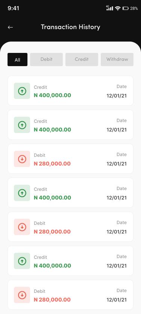Switch to the Credit filter tab
The height and width of the screenshot is (314, 141).
click(82, 59)
